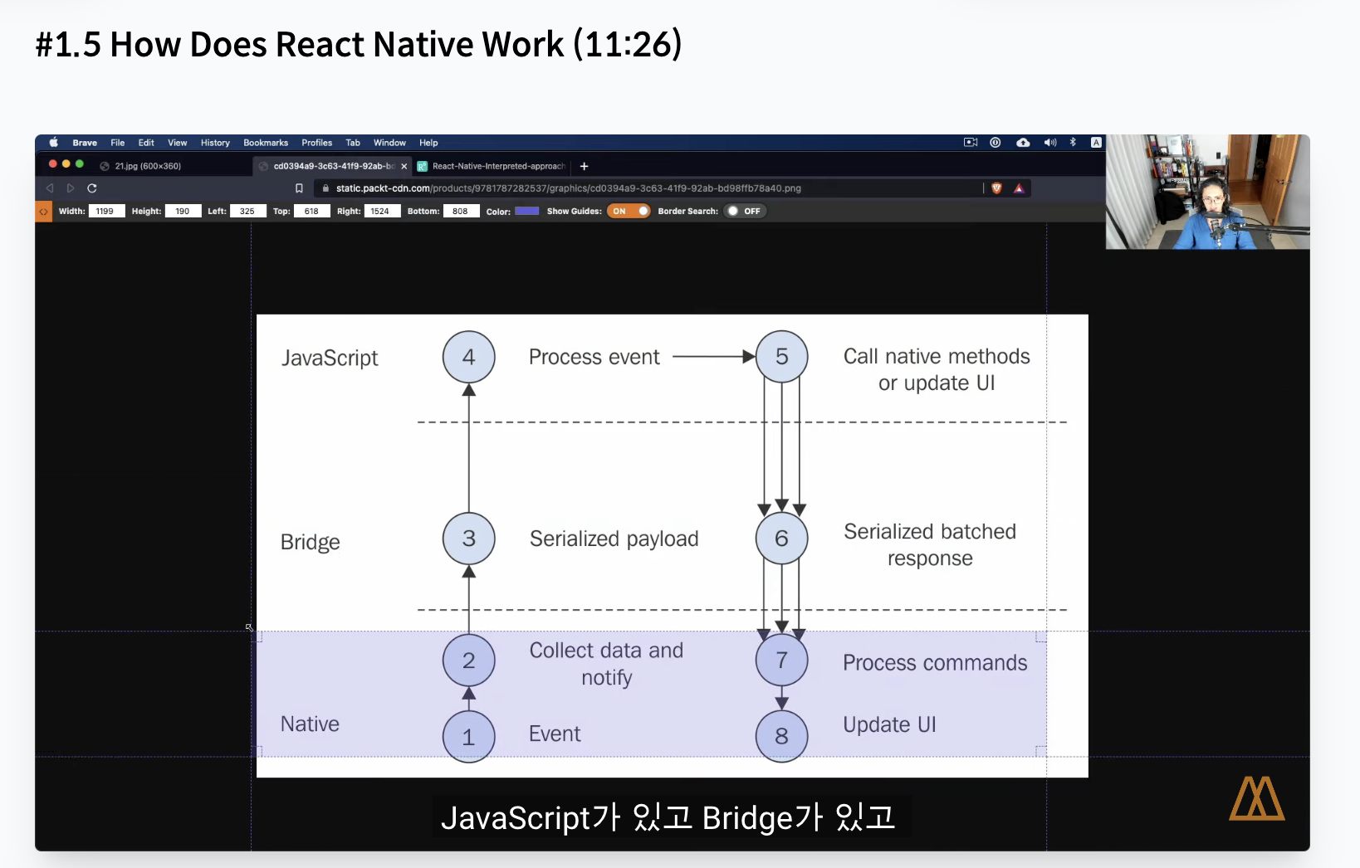Screen dimensions: 1360x868
Task: Click the static.packt-cdn.com address bar
Action: pos(569,188)
